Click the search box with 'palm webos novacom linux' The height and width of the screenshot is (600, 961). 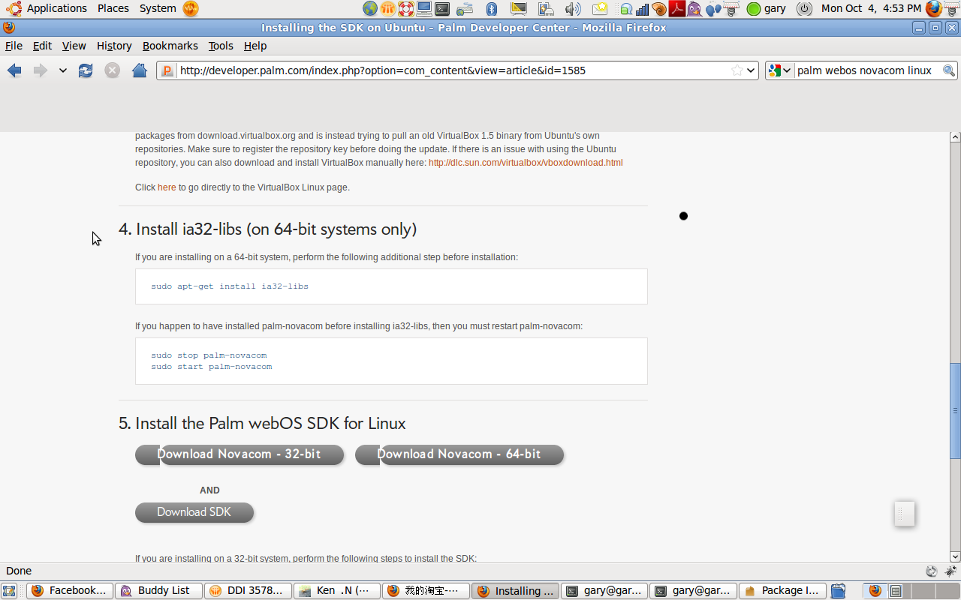point(865,70)
